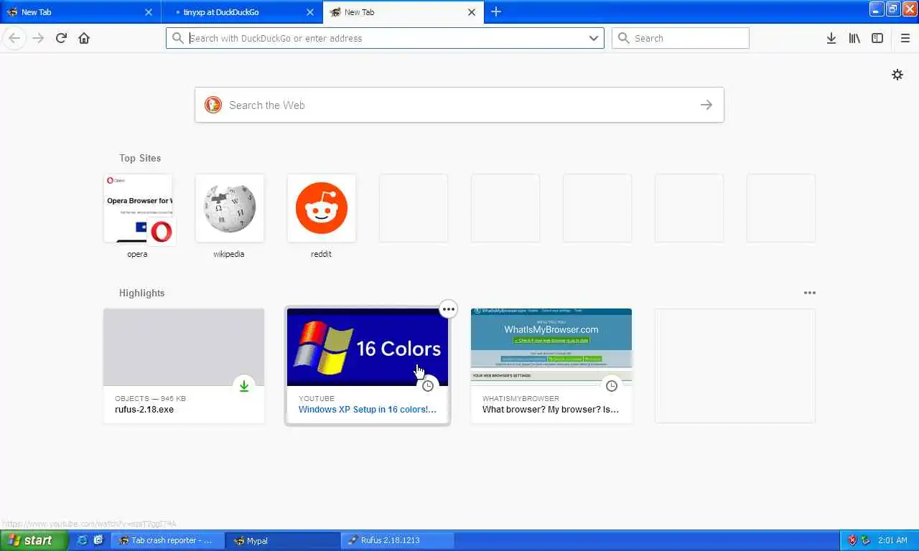The height and width of the screenshot is (551, 919).
Task: Open the Library bookshelf icon
Action: pos(854,38)
